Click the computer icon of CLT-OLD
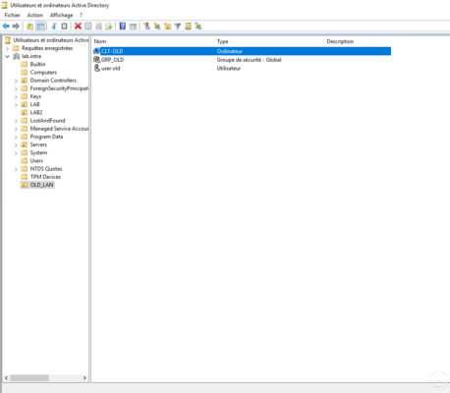The width and height of the screenshot is (450, 393). (96, 51)
